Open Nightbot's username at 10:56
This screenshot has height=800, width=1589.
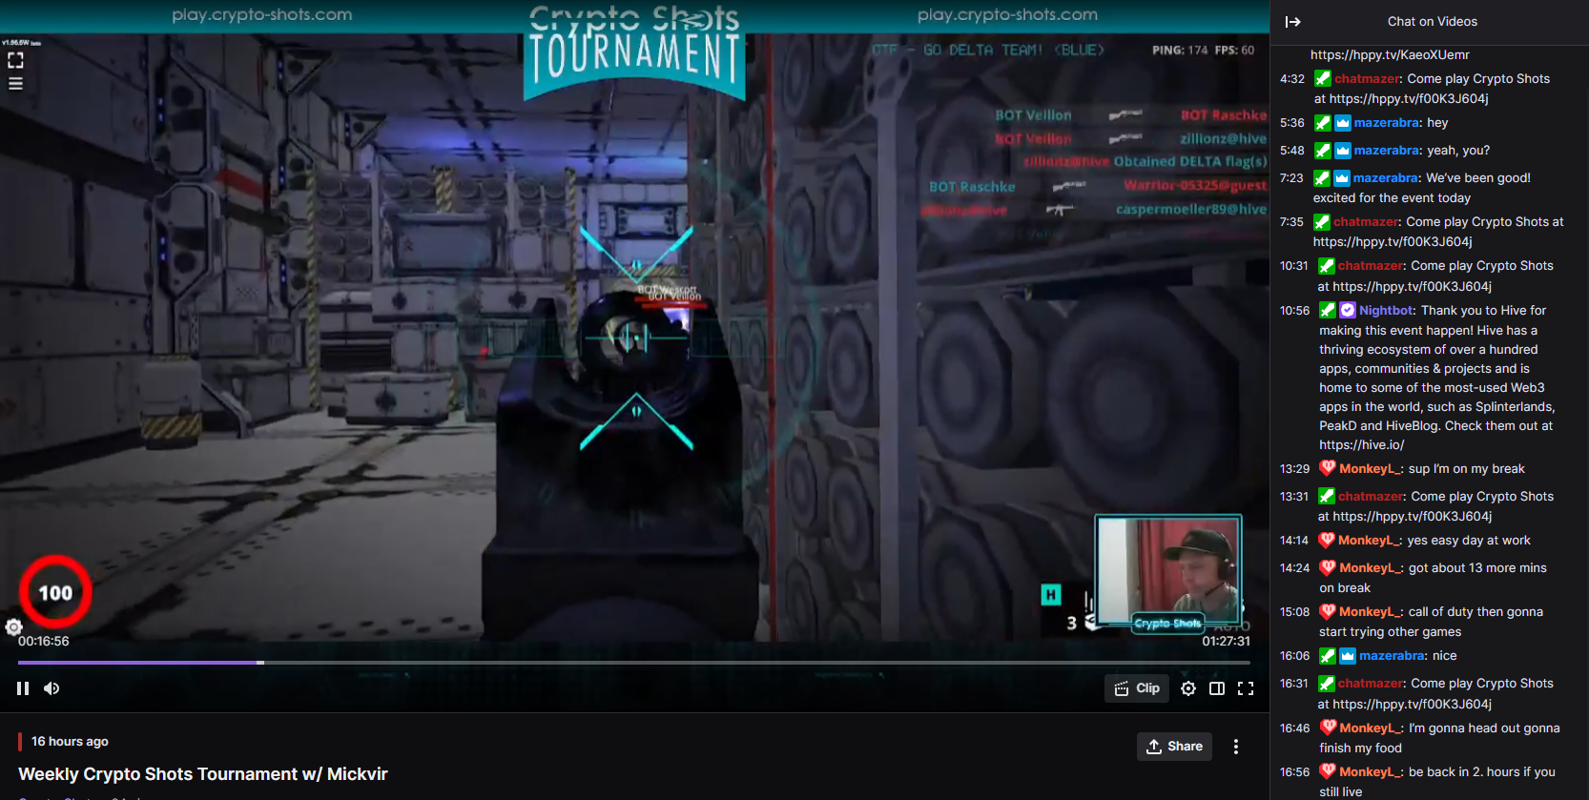tap(1387, 311)
